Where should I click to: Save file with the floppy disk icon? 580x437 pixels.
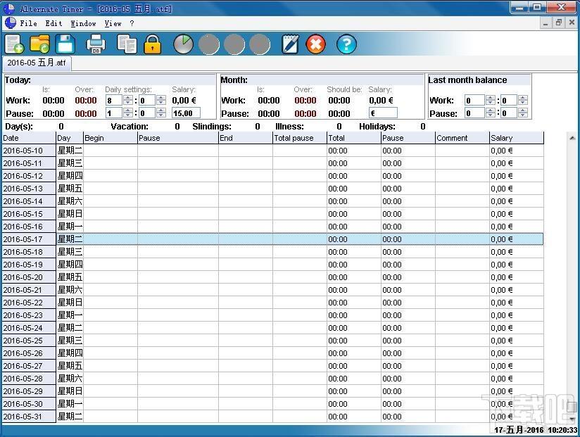coord(65,44)
